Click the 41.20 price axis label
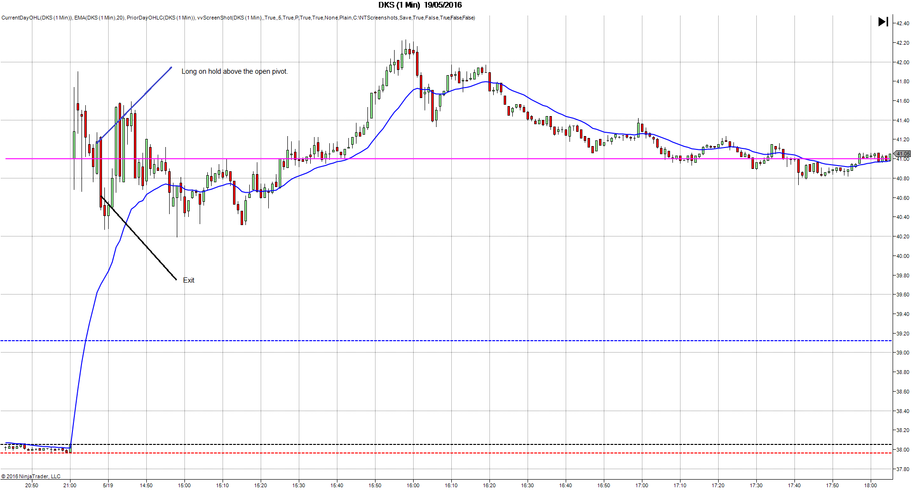 903,139
